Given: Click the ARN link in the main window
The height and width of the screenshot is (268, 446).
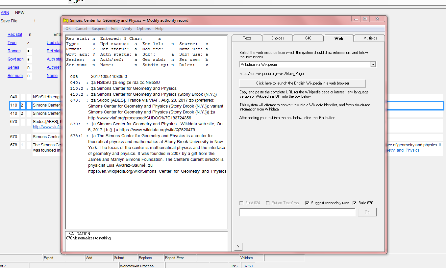Looking at the screenshot, I should pos(5,13).
